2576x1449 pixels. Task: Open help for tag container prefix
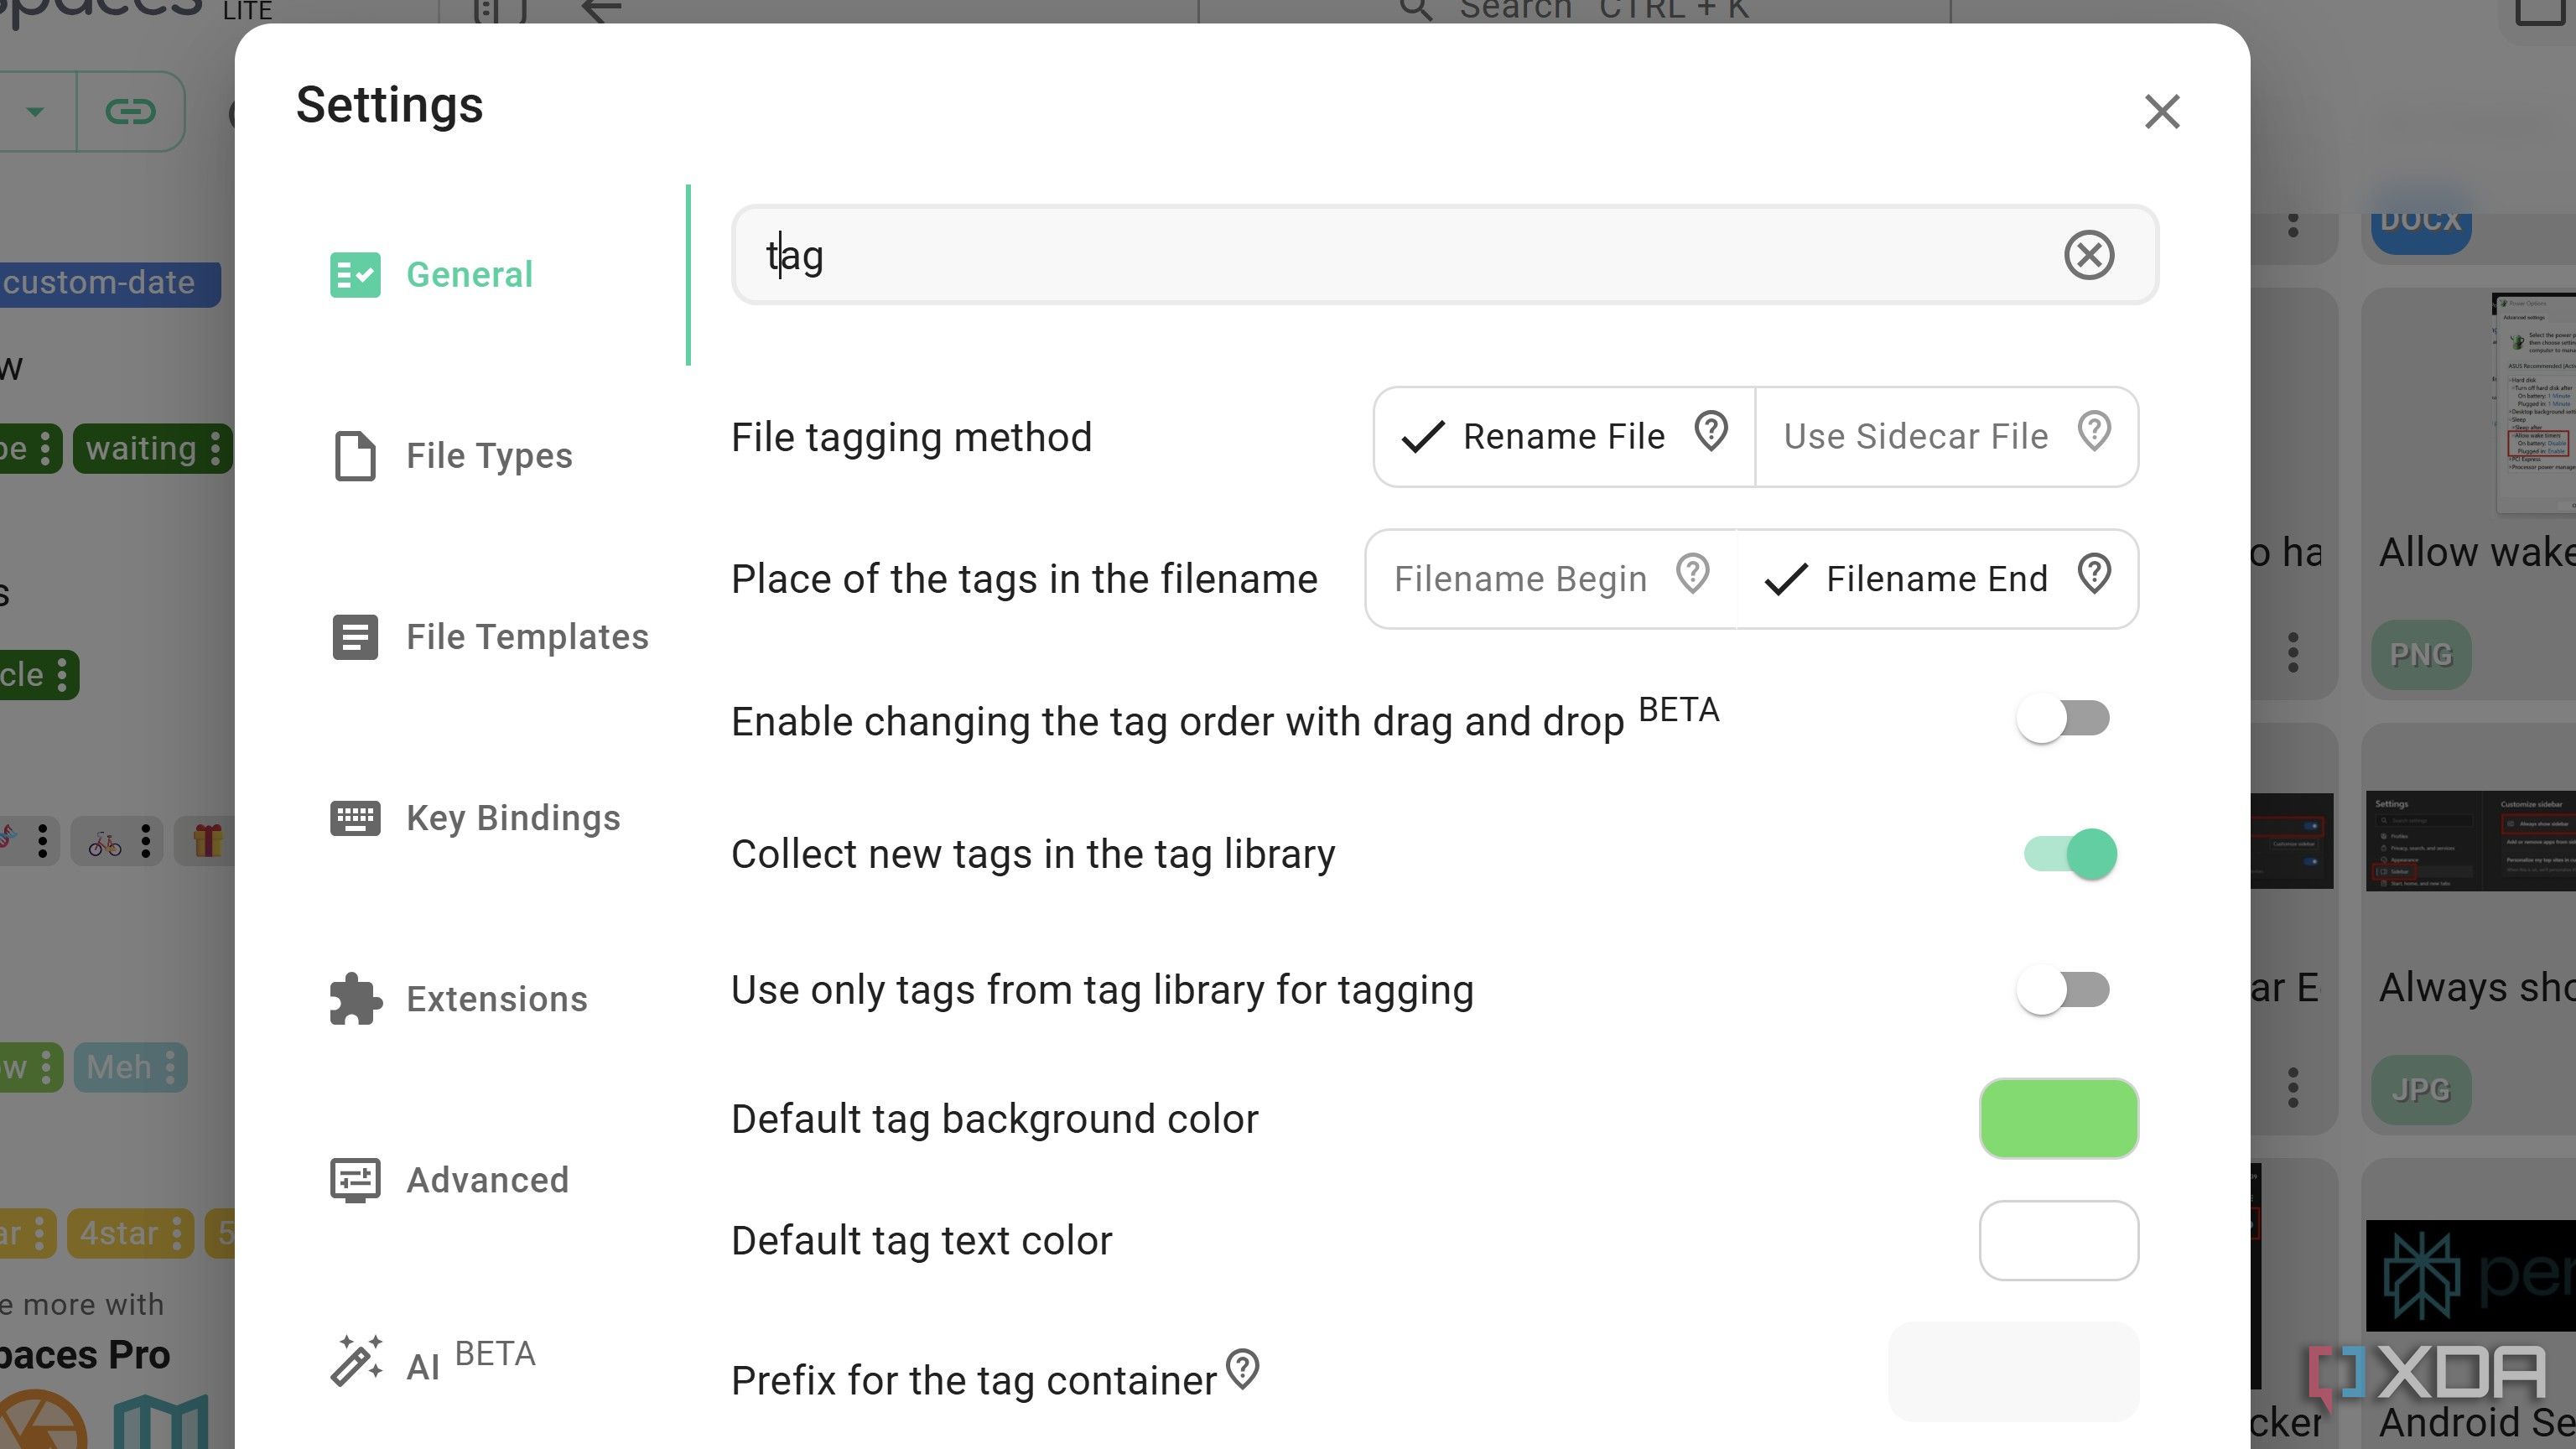click(x=1243, y=1369)
